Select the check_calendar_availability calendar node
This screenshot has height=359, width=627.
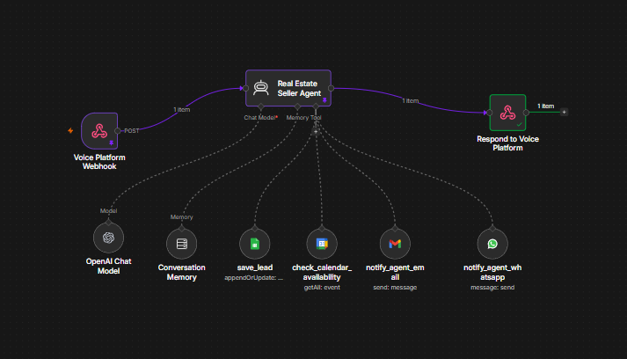[322, 244]
